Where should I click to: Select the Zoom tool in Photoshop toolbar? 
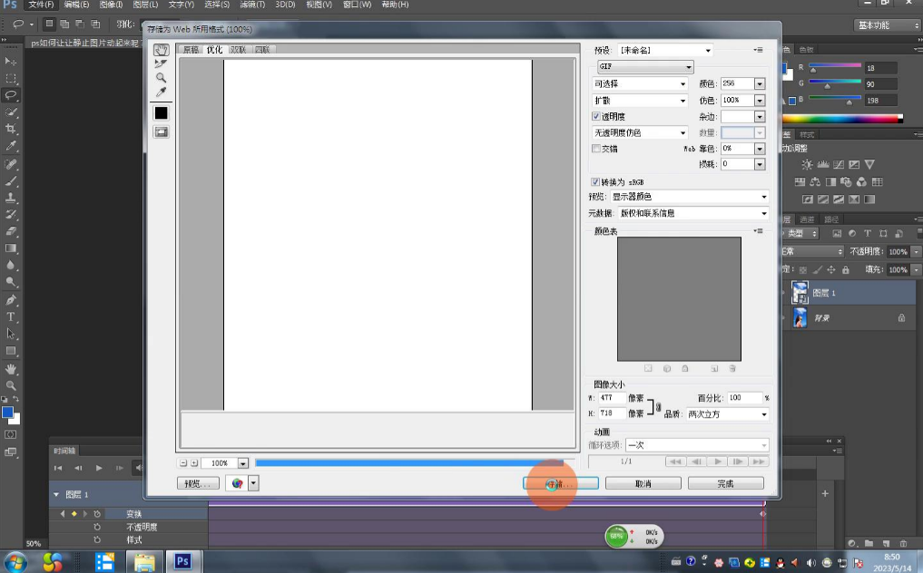11,385
